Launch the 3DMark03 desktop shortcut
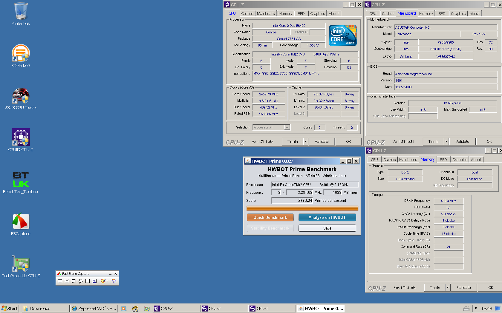The width and height of the screenshot is (502, 313). coord(21,56)
